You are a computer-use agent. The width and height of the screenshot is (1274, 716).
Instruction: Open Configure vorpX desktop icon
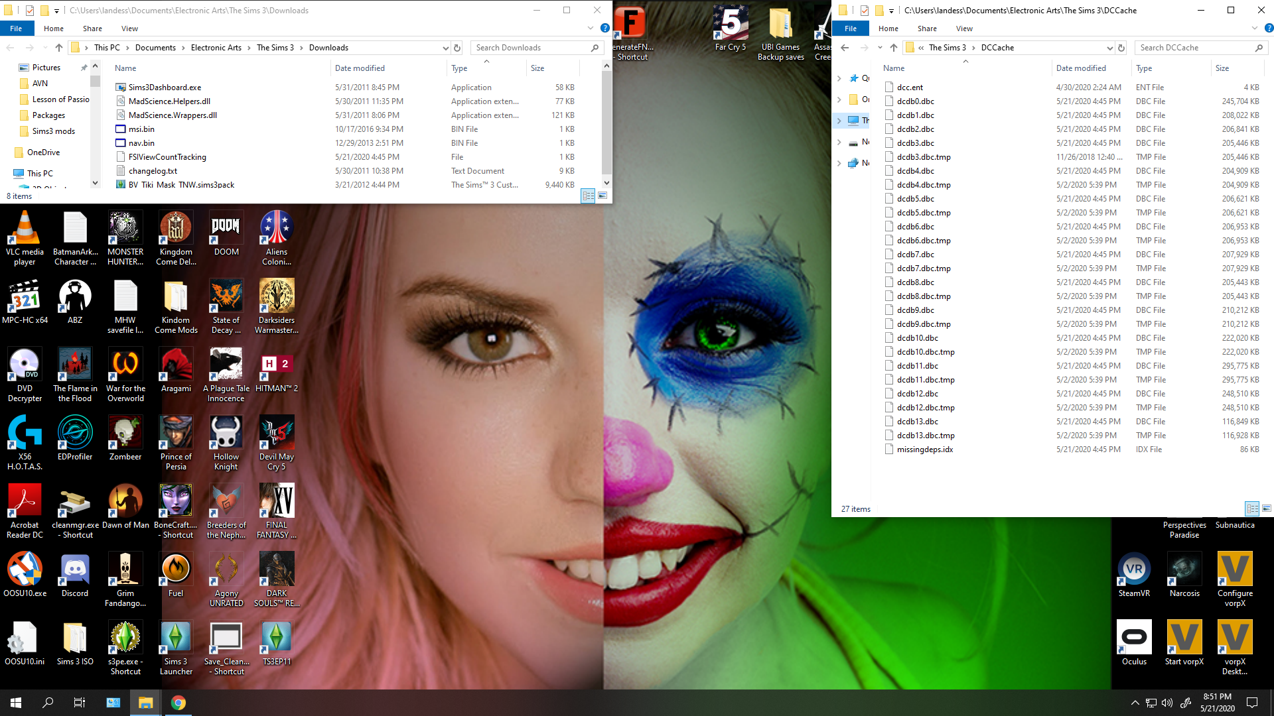click(1235, 579)
